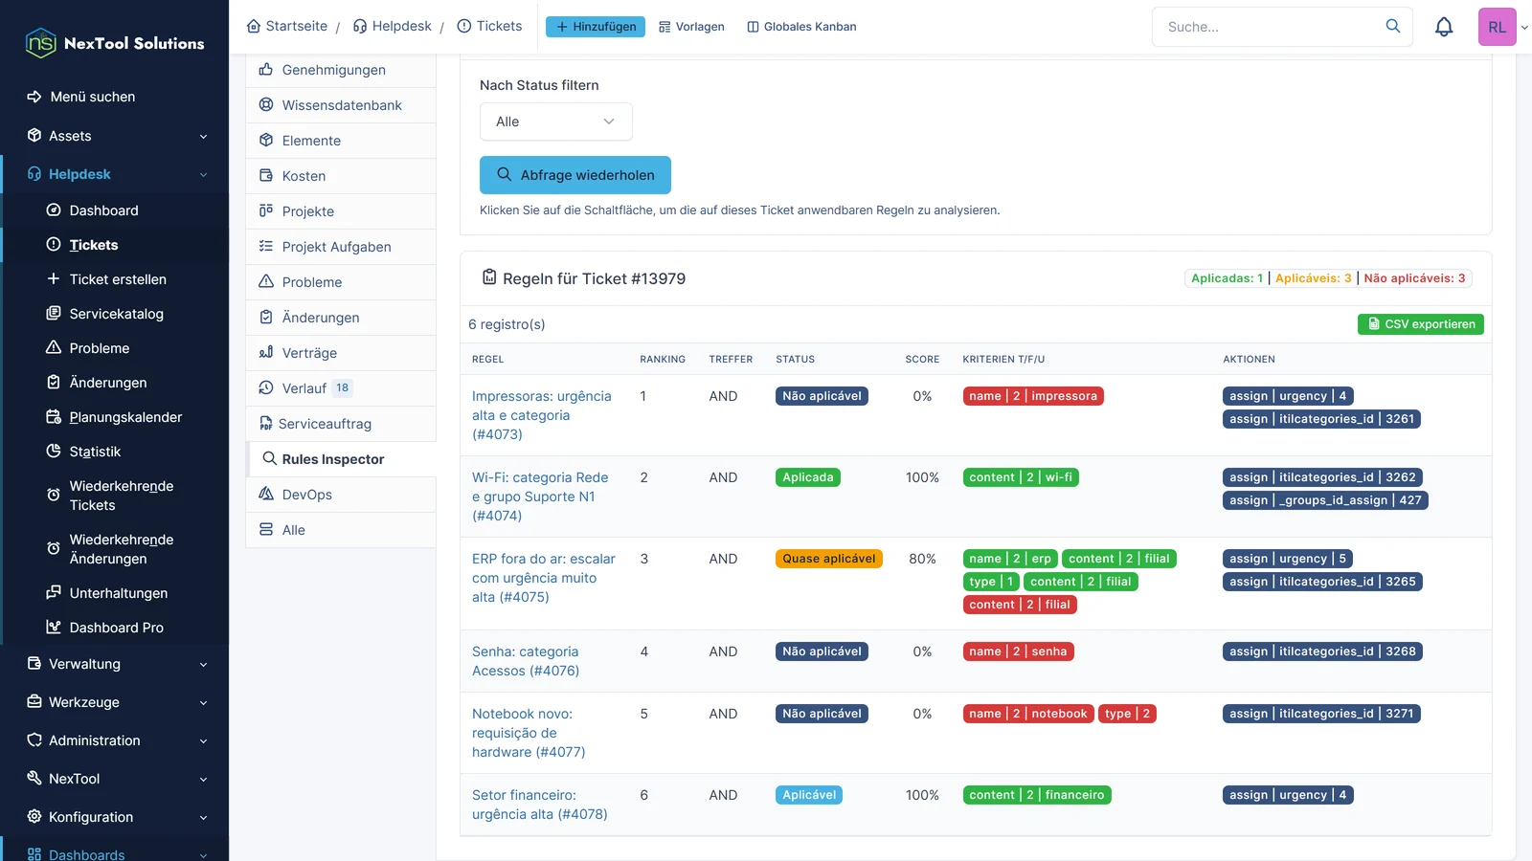This screenshot has width=1532, height=861.
Task: Open the Globales Kanban link
Action: coord(801,27)
